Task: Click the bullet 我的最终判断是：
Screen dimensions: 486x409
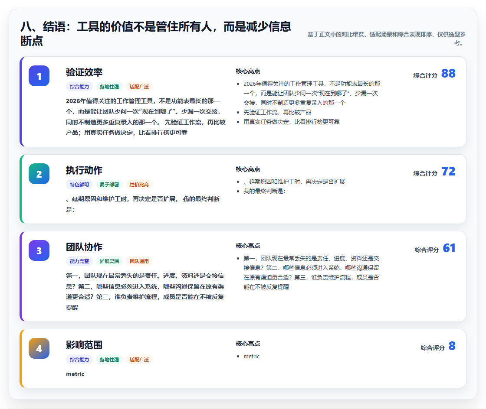Action: (x=265, y=191)
